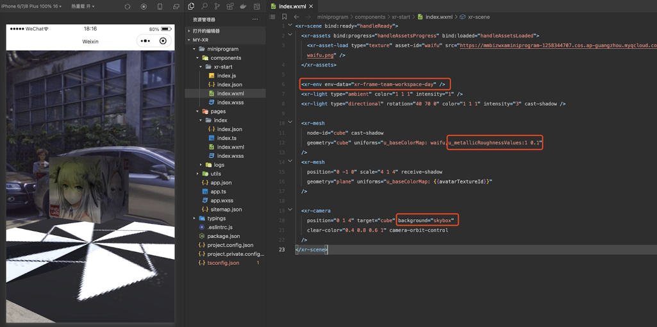This screenshot has width=657, height=327.
Task: Close the index.wxml tab
Action: pyautogui.click(x=311, y=6)
